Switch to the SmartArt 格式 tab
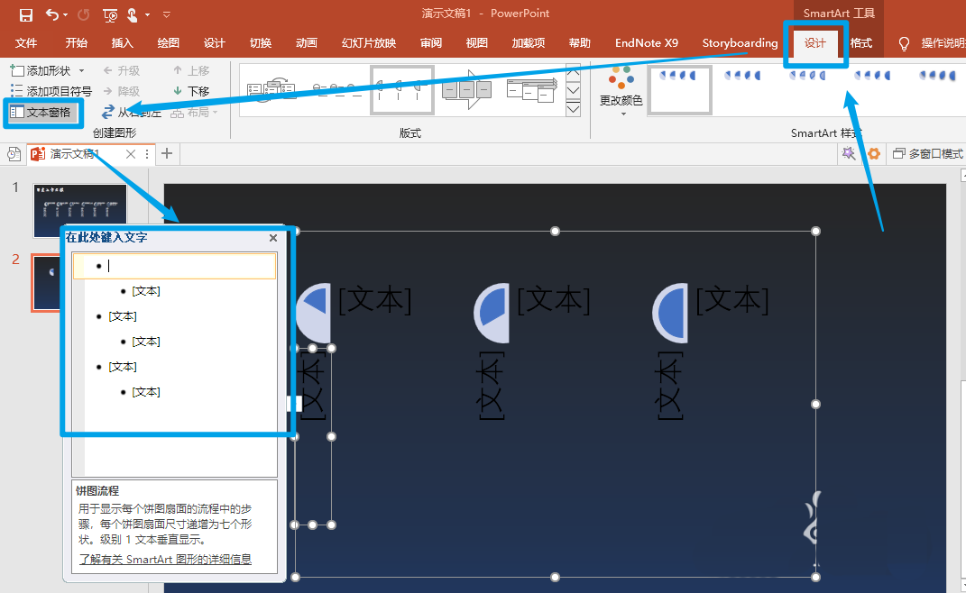966x593 pixels. tap(861, 42)
